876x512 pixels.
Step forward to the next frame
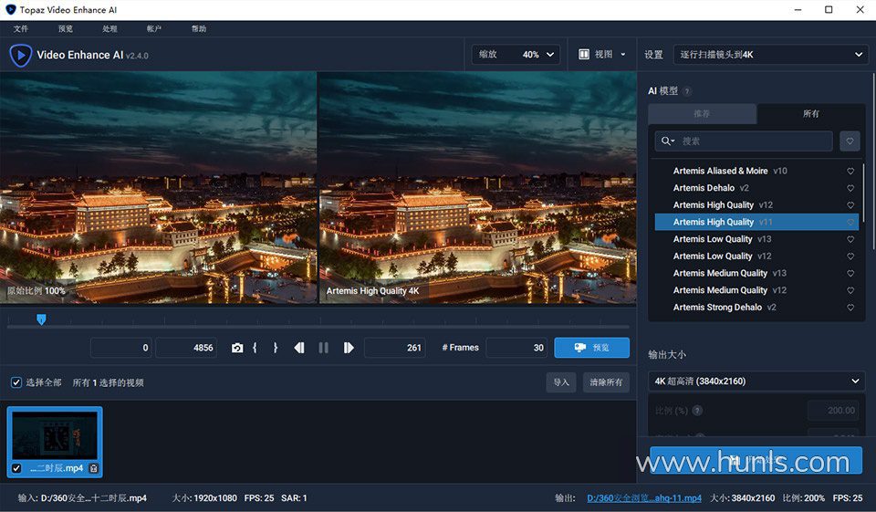point(349,348)
